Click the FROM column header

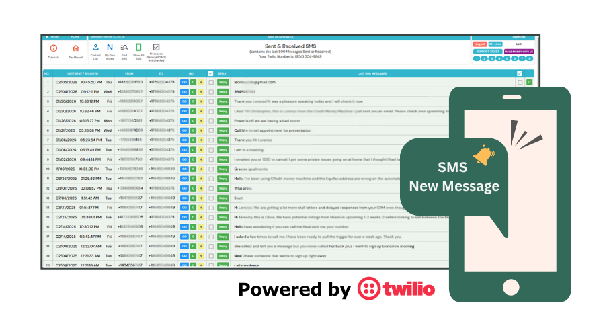(x=129, y=73)
